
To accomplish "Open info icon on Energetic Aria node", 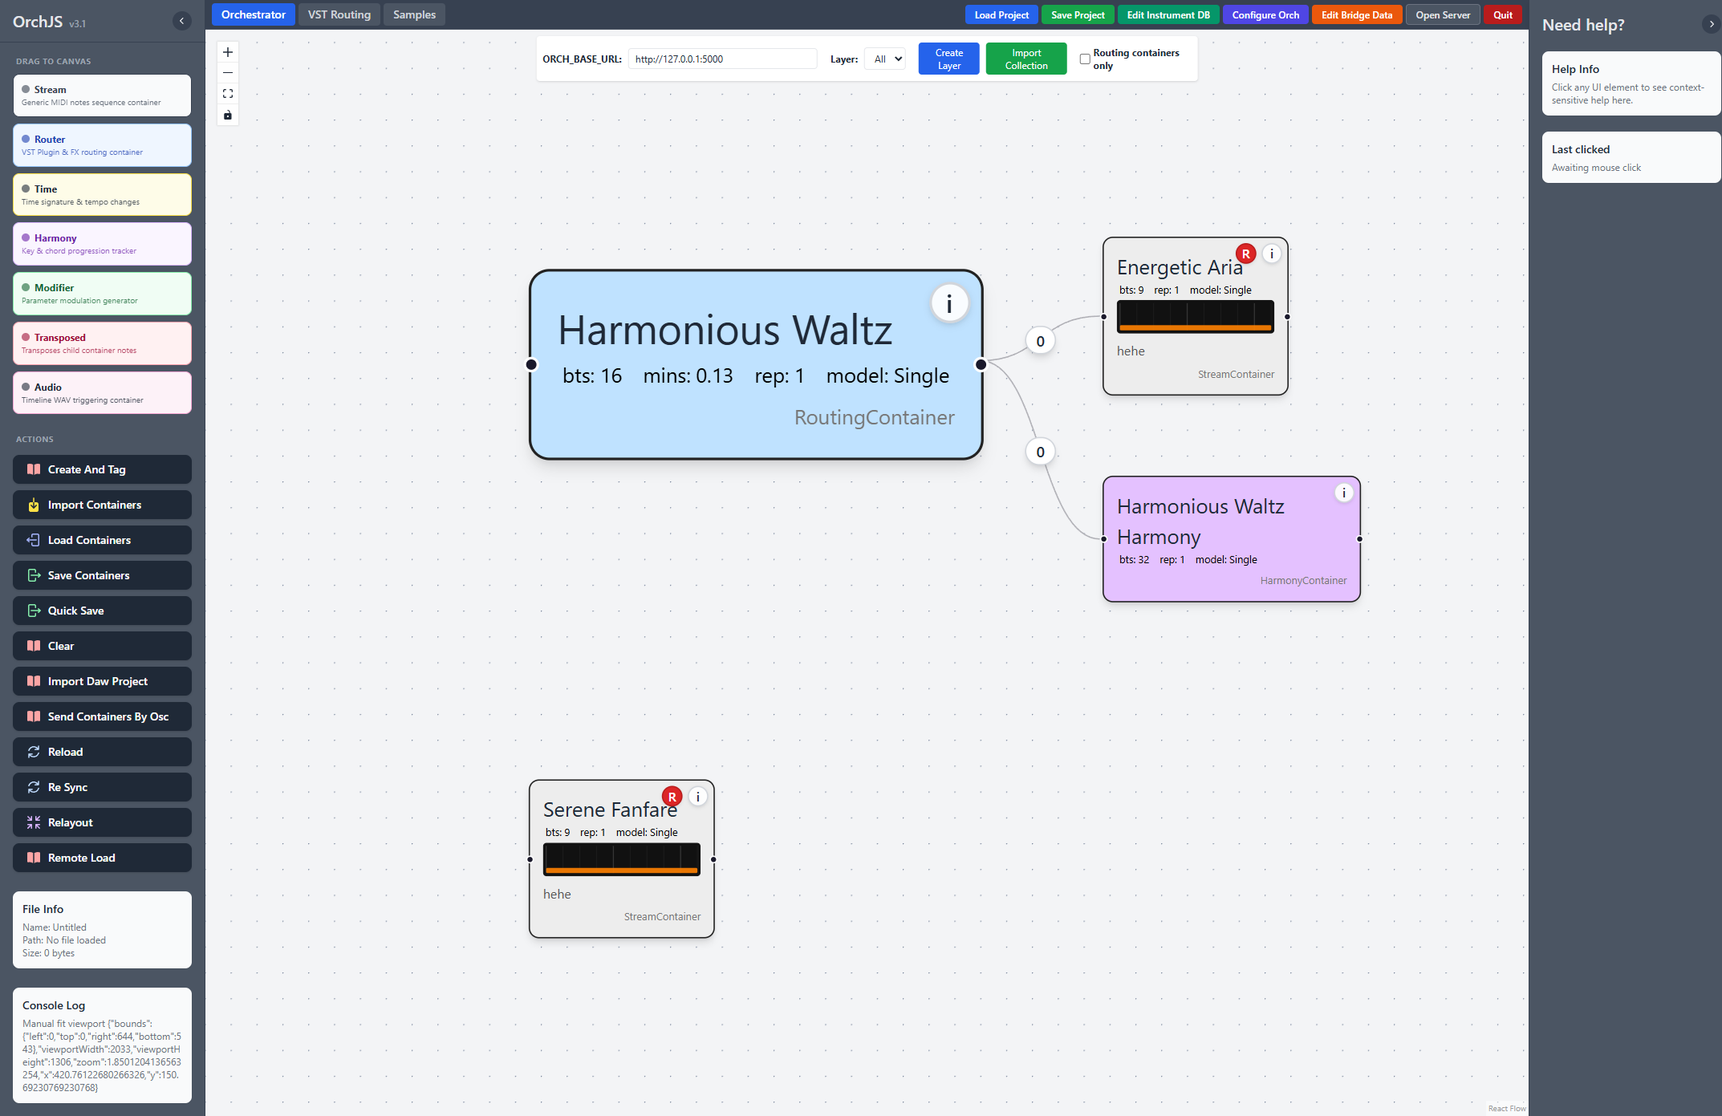I will [x=1272, y=254].
